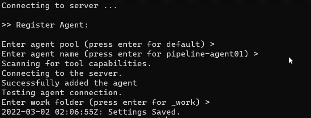Click after the agent pool prompt arrow
The width and height of the screenshot is (311, 118).
click(x=217, y=44)
